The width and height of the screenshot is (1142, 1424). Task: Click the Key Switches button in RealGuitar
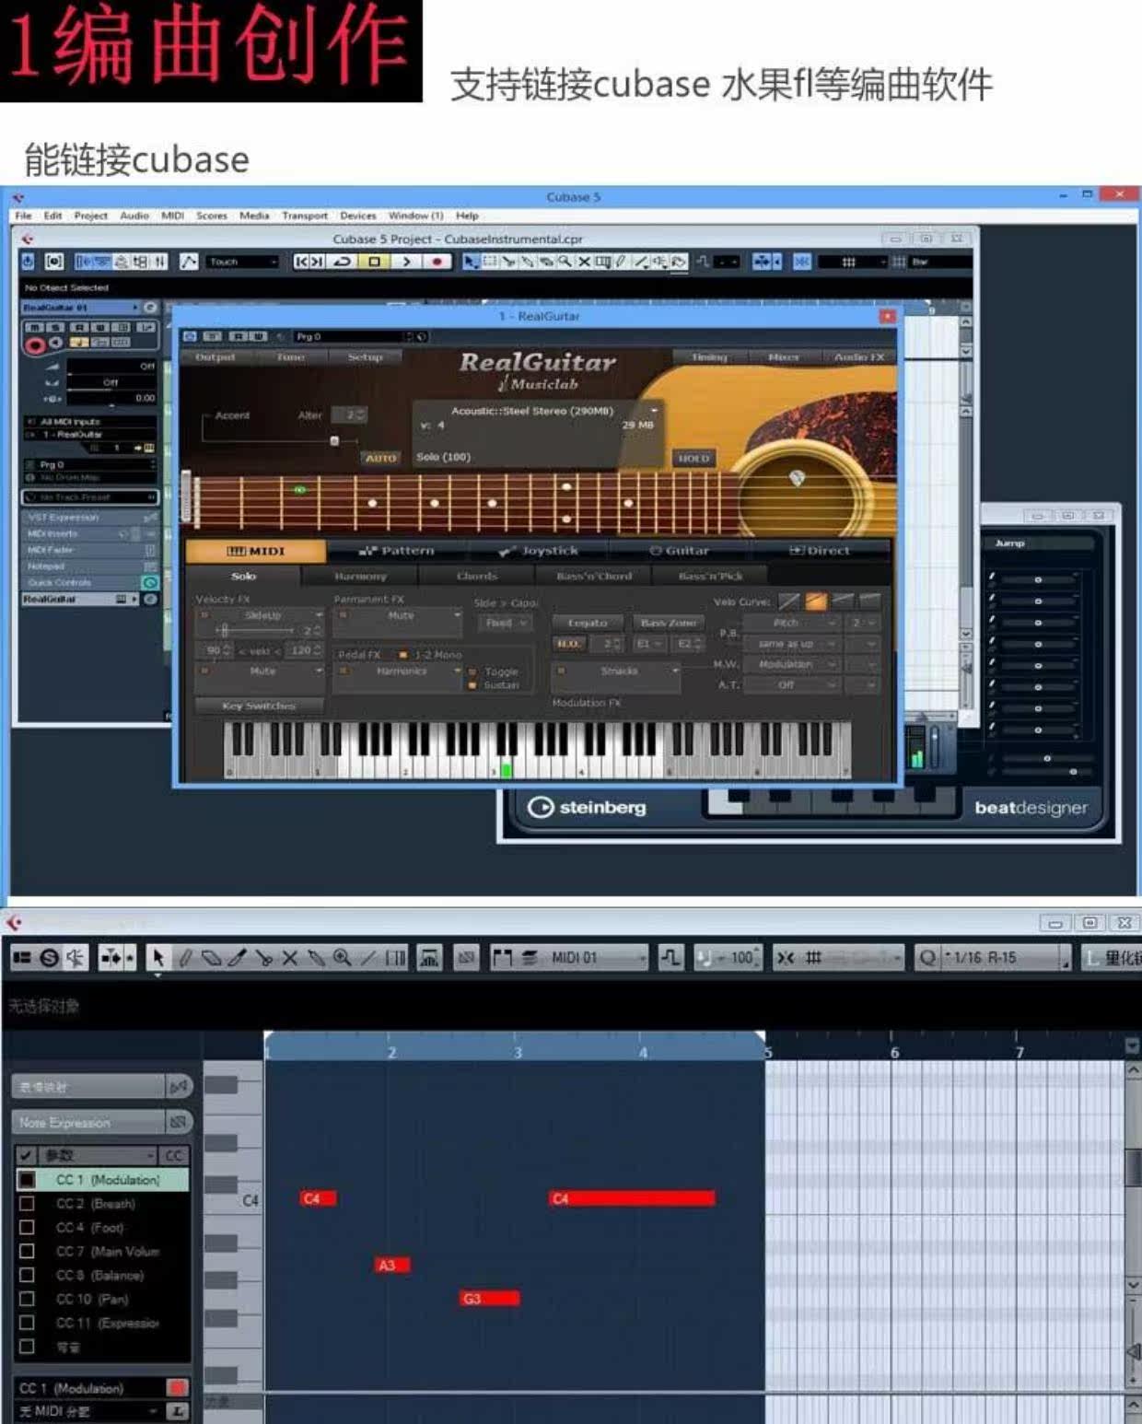[259, 706]
